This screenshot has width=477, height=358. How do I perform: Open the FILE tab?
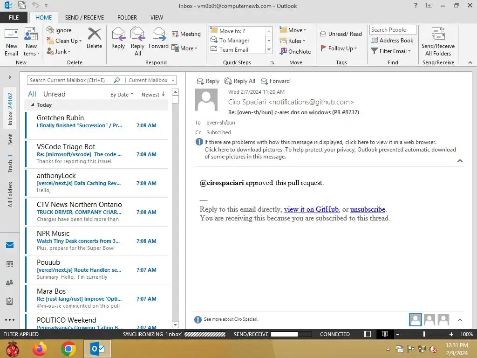[x=14, y=17]
